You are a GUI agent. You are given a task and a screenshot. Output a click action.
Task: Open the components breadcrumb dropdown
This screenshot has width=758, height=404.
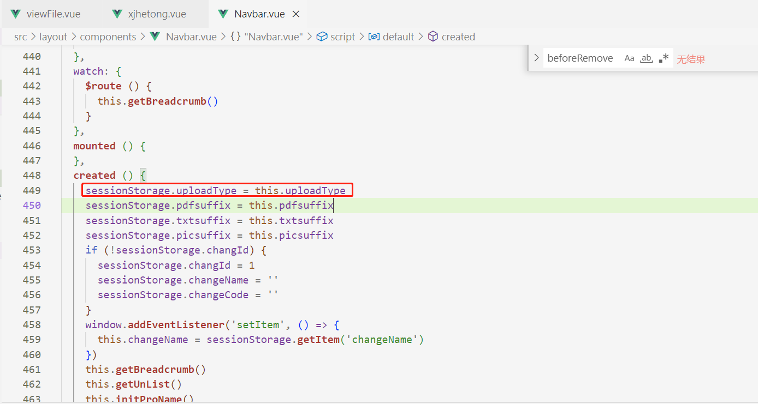tap(108, 37)
